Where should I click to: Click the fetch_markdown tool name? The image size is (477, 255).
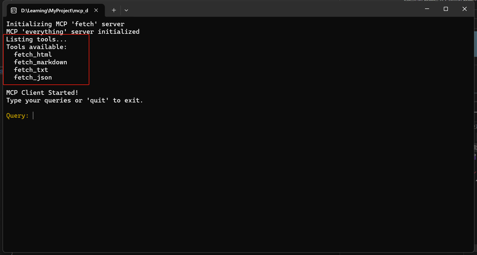pyautogui.click(x=40, y=62)
